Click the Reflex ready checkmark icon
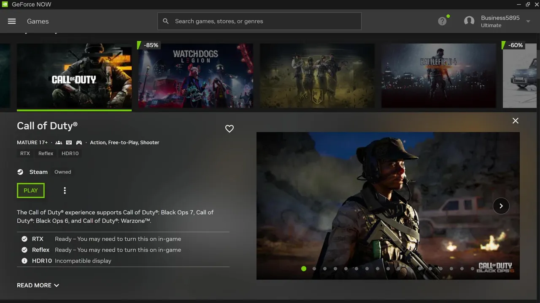 tap(24, 250)
